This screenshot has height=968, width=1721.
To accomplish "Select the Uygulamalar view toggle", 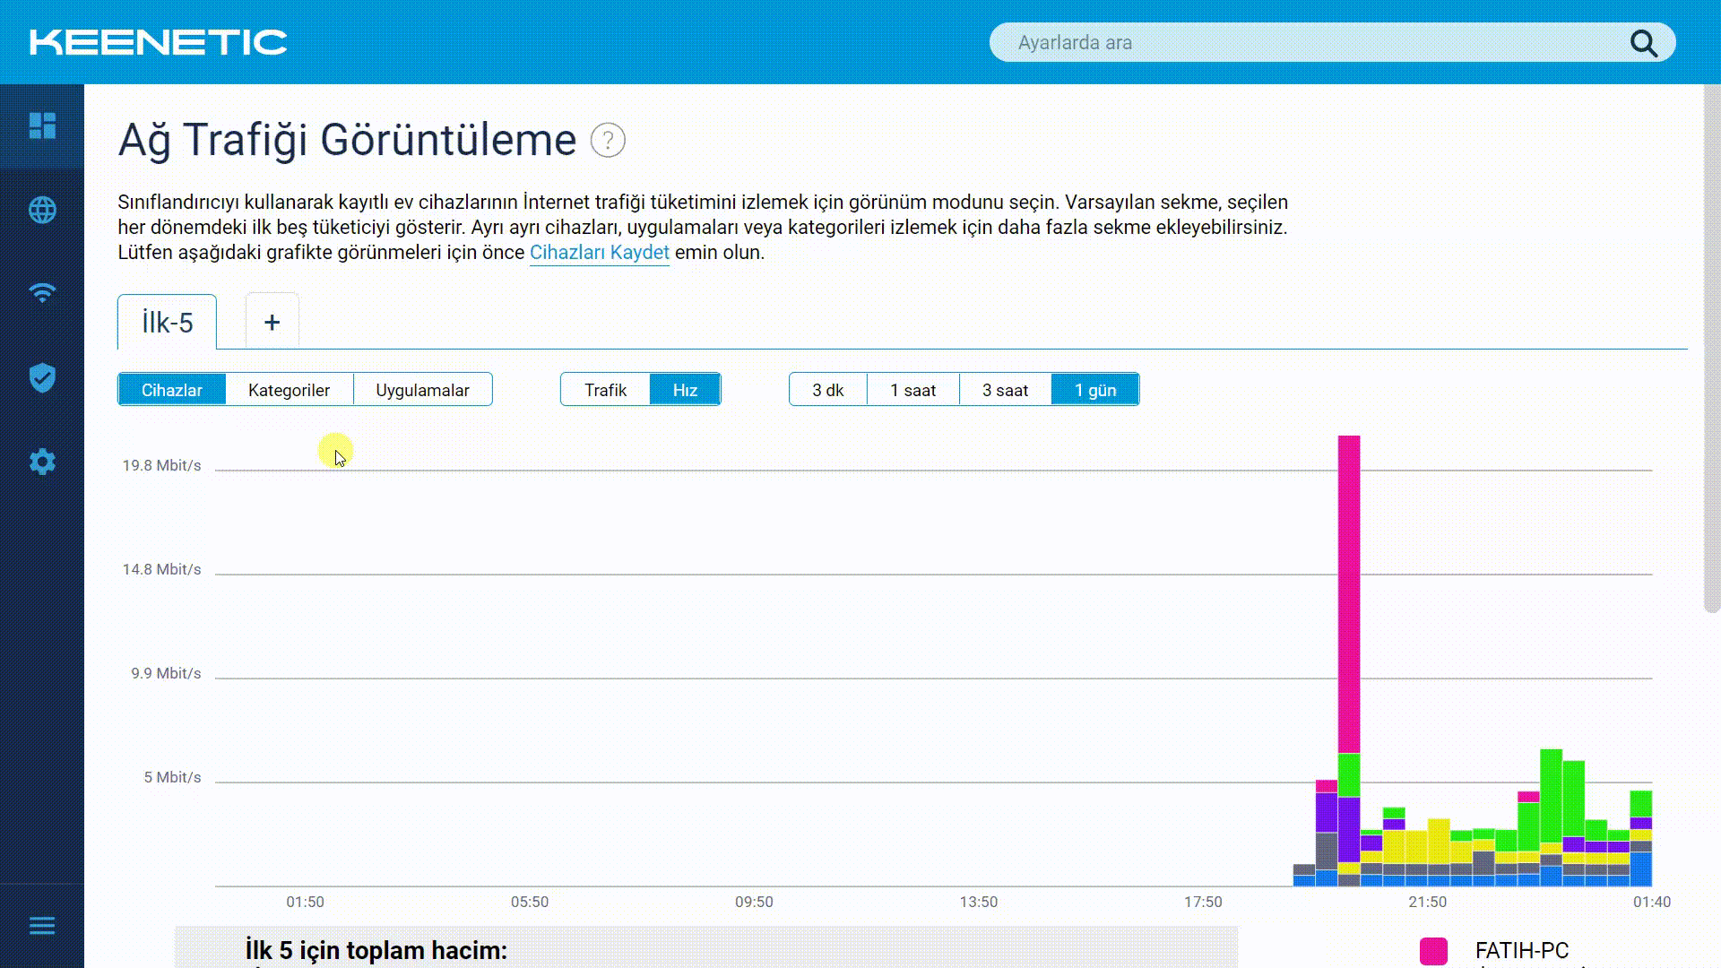I will (x=422, y=390).
